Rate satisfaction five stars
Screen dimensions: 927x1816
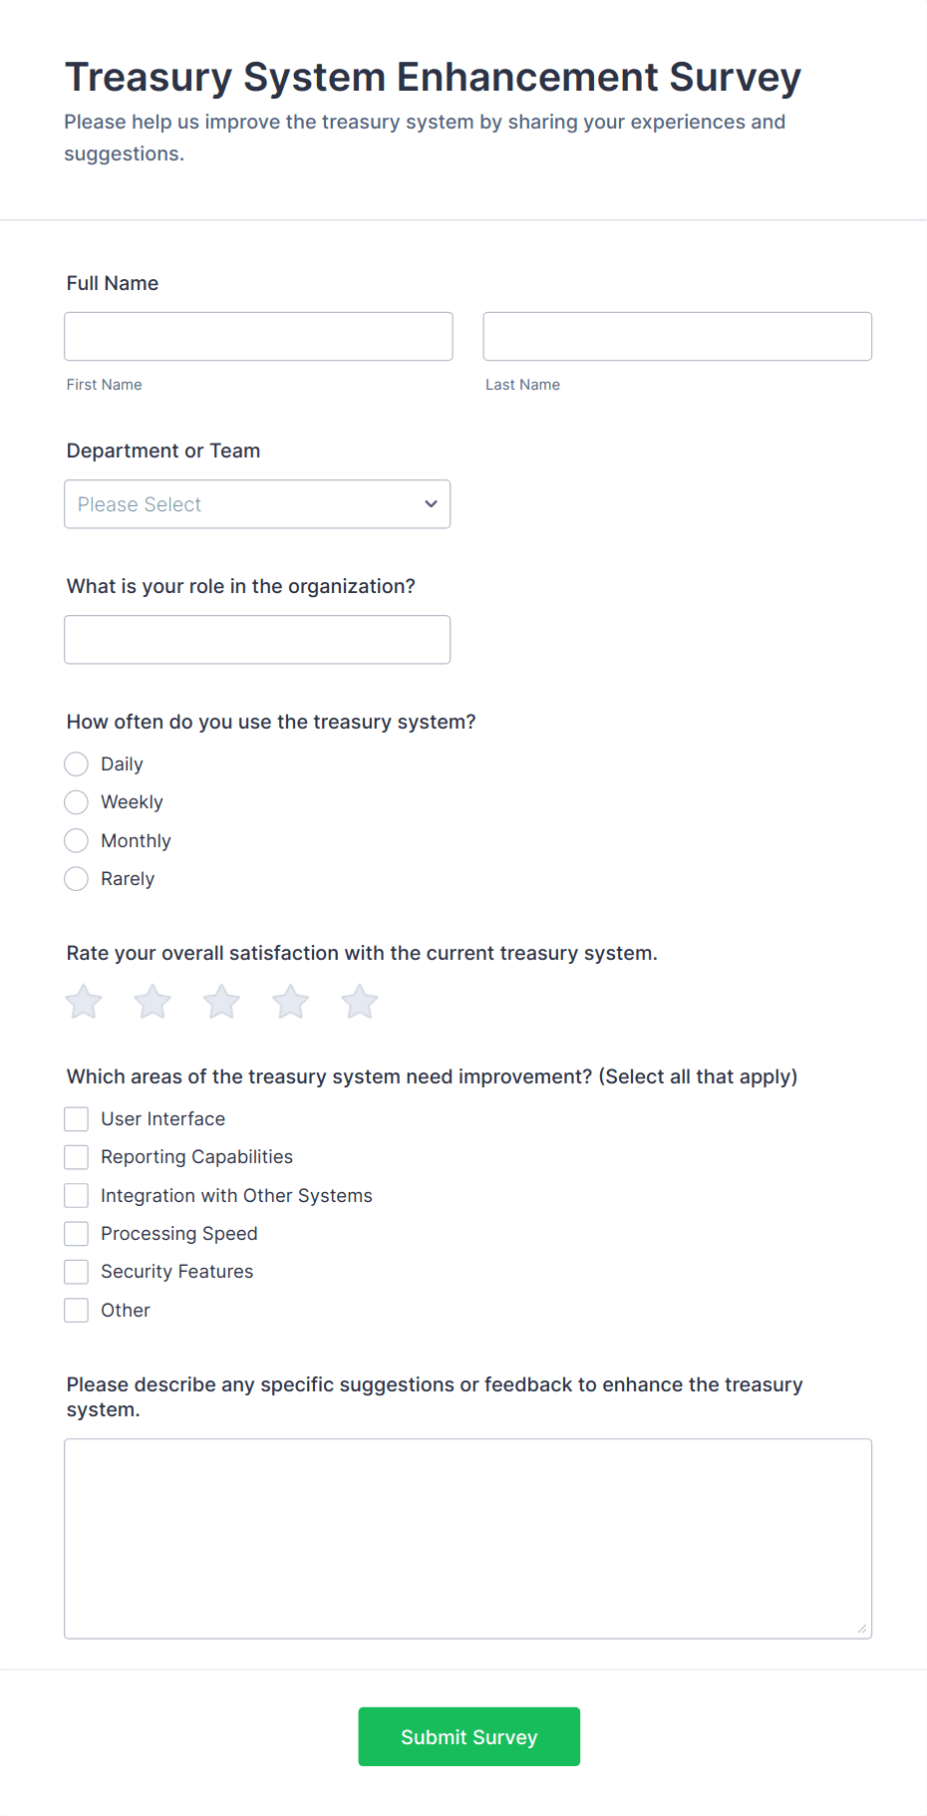[x=360, y=1002]
